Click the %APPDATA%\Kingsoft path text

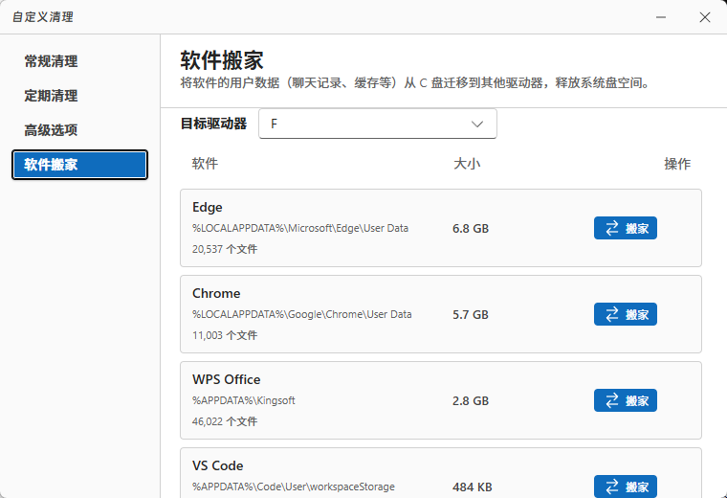[x=243, y=400]
